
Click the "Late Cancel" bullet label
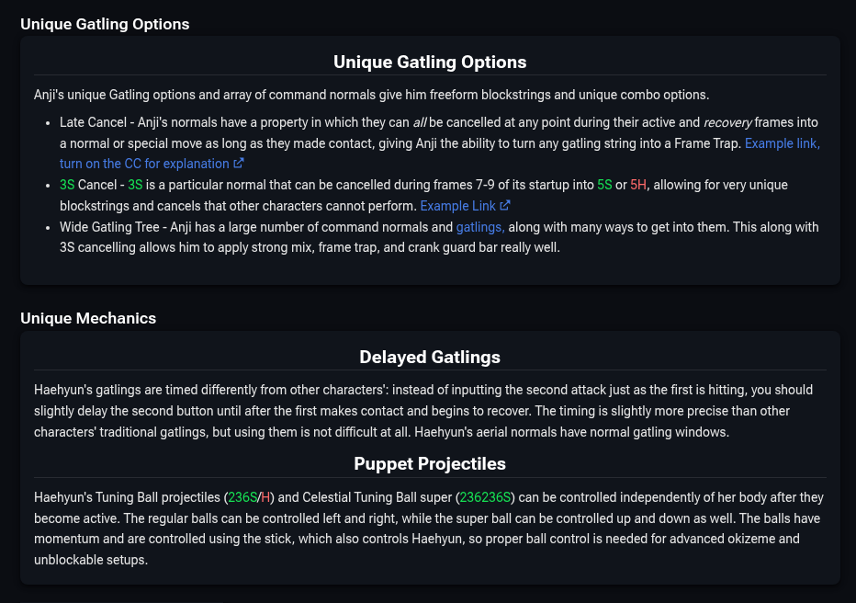[x=93, y=122]
